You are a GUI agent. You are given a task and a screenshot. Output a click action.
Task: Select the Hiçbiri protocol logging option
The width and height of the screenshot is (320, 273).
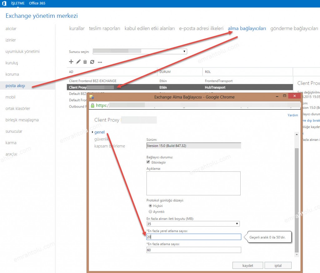[x=151, y=206]
